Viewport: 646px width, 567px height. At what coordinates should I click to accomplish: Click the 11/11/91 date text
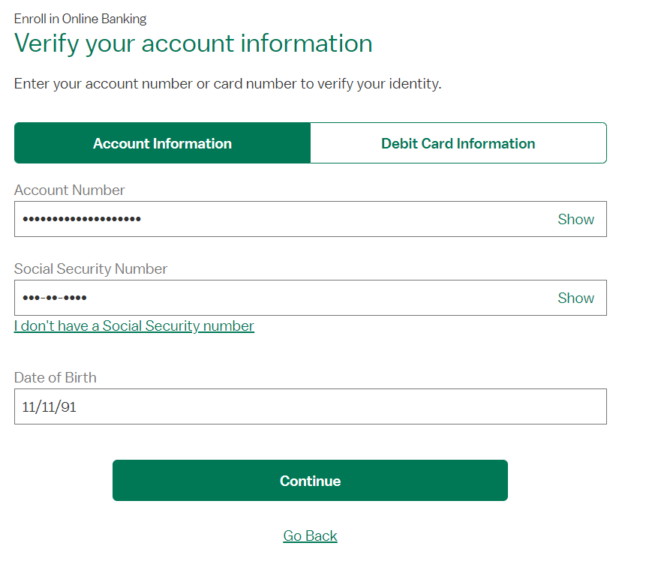pyautogui.click(x=49, y=406)
